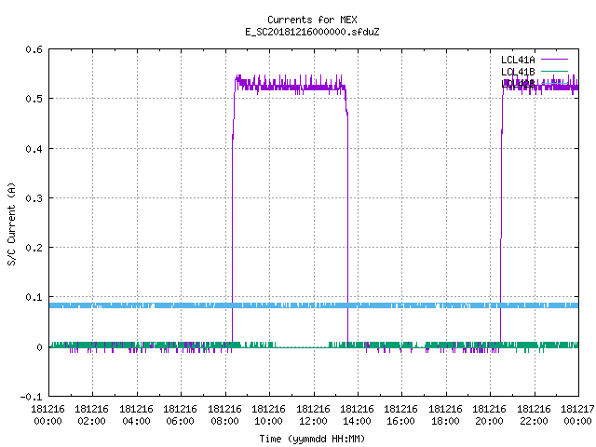Click the 12:00 time tick label
This screenshot has height=447, width=596.
[313, 421]
